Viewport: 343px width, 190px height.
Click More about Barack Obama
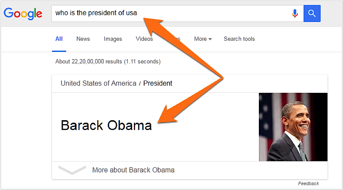click(x=133, y=170)
